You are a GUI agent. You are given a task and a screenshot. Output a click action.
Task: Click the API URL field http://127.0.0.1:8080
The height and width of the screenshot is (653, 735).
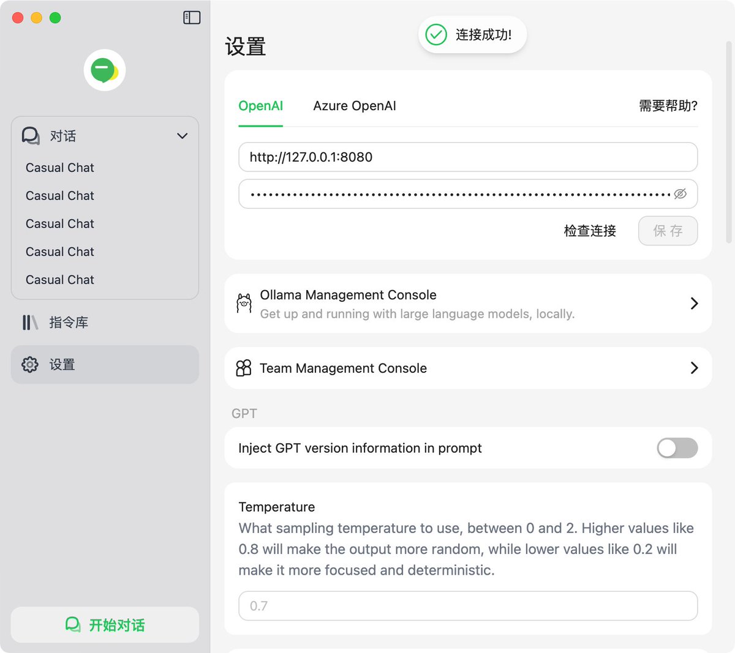[468, 157]
